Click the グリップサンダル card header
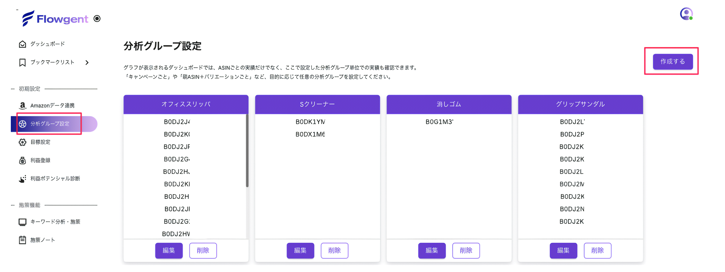Viewport: 725px width, 272px height. 580,104
